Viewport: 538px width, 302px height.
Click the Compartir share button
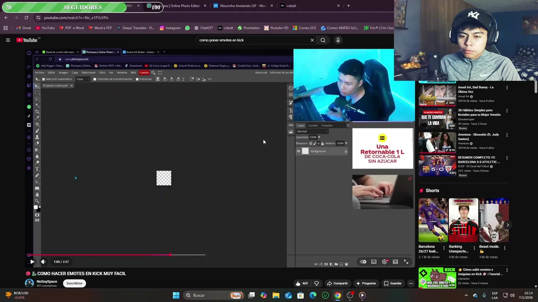(338, 284)
